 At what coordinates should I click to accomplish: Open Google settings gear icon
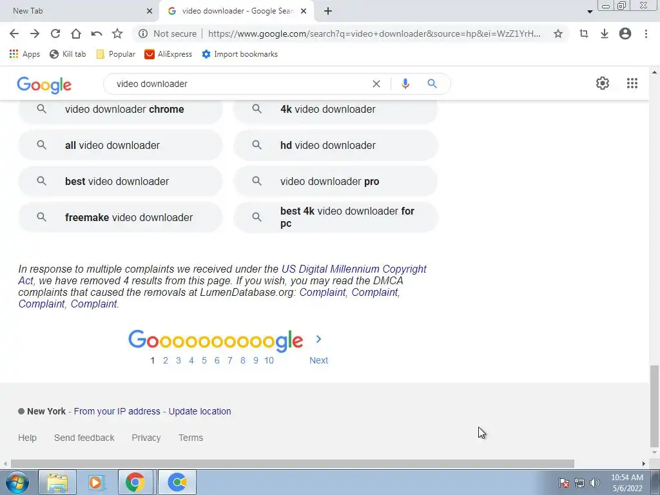(603, 83)
